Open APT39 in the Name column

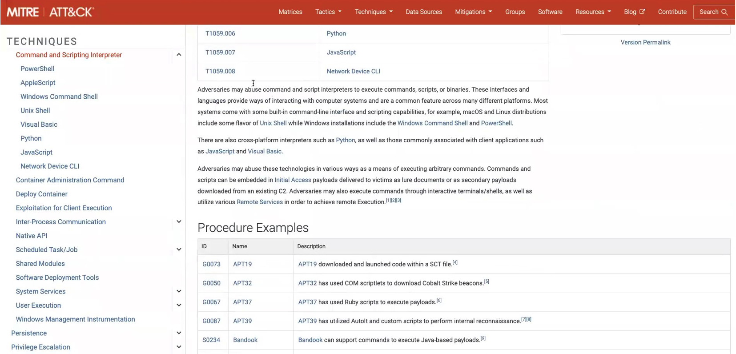[242, 321]
